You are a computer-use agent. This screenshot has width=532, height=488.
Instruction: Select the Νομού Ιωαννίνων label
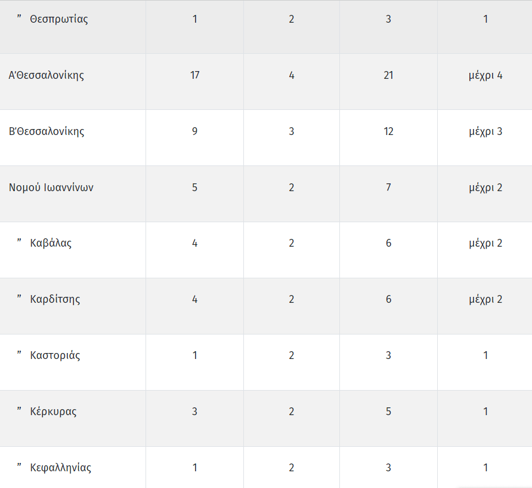pyautogui.click(x=51, y=187)
